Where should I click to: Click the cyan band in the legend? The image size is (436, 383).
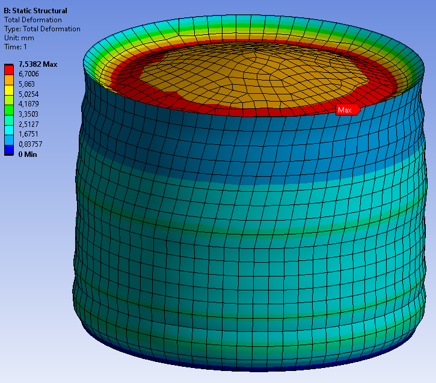pyautogui.click(x=9, y=130)
